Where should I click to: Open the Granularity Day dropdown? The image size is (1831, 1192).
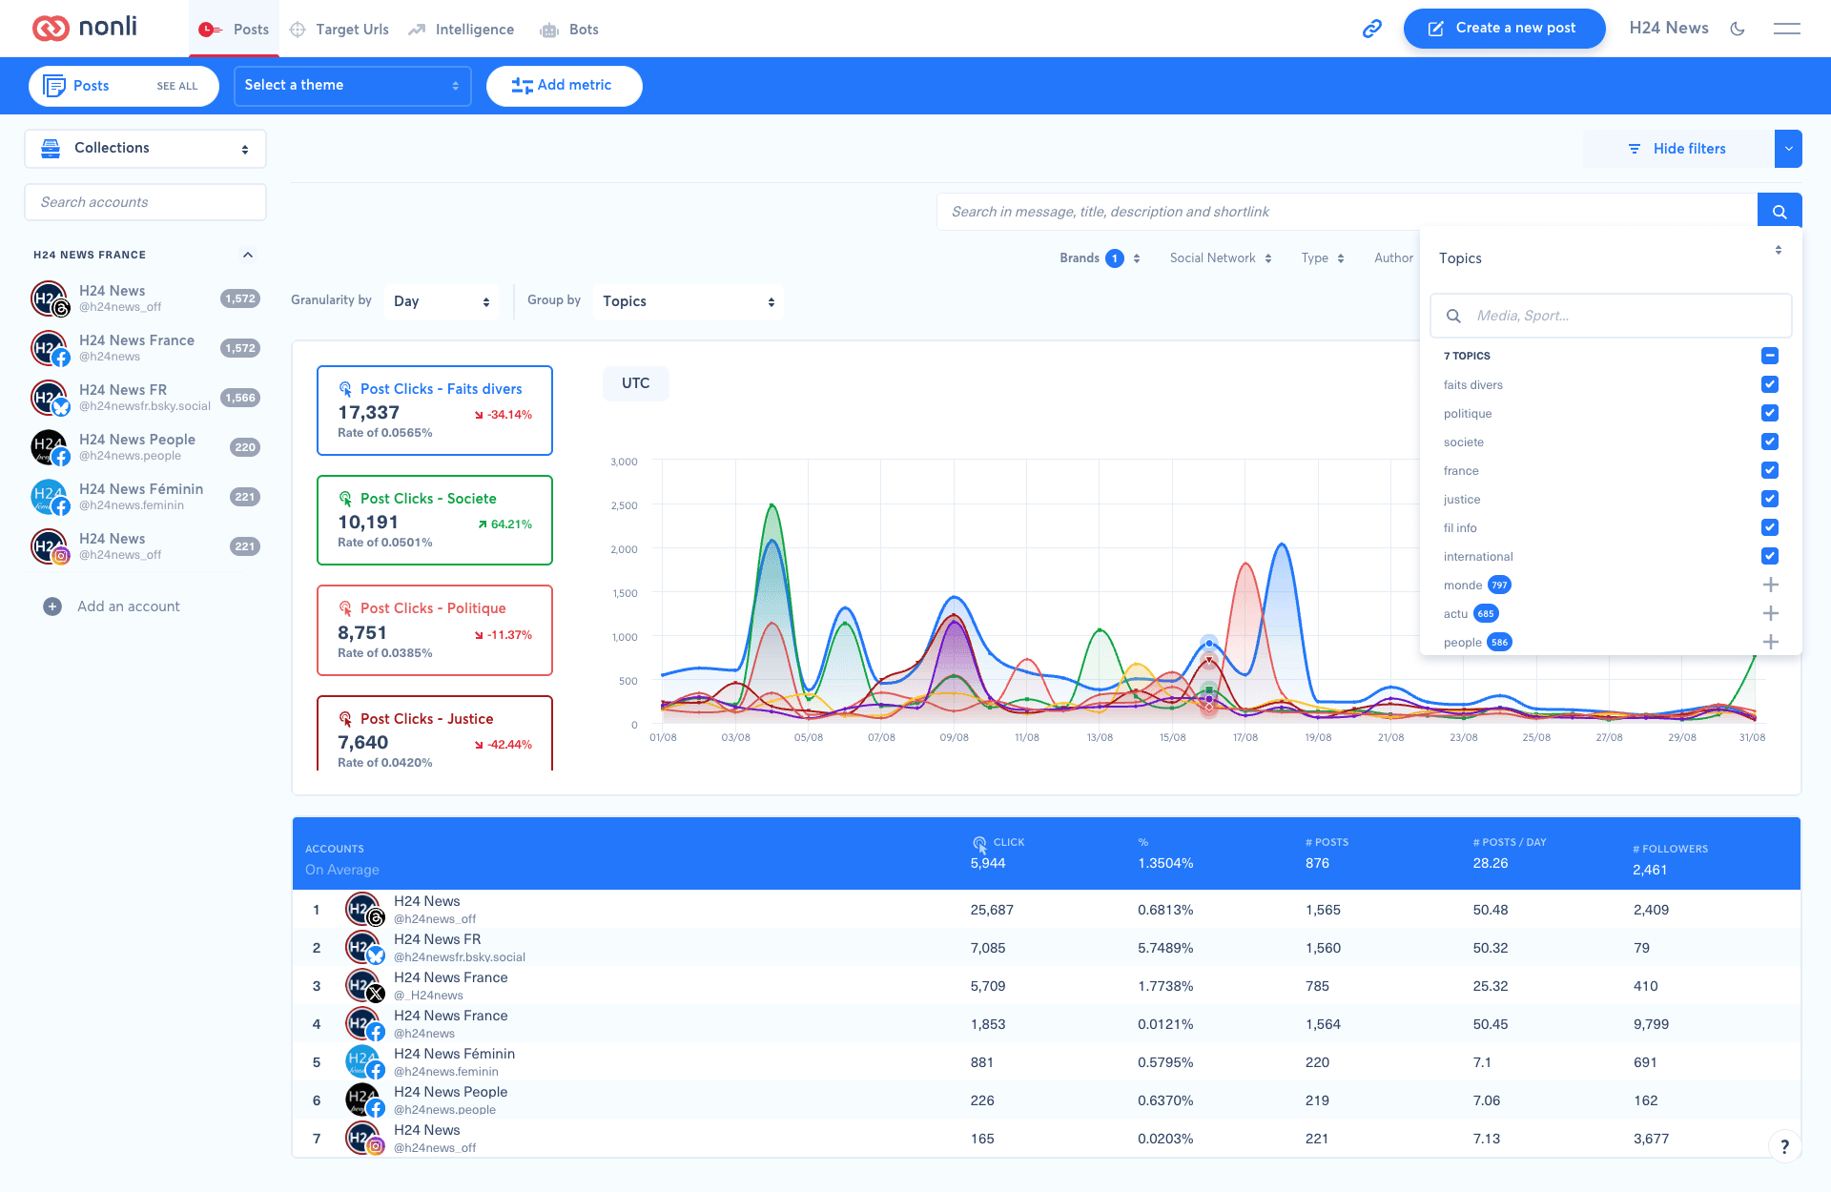pos(442,301)
